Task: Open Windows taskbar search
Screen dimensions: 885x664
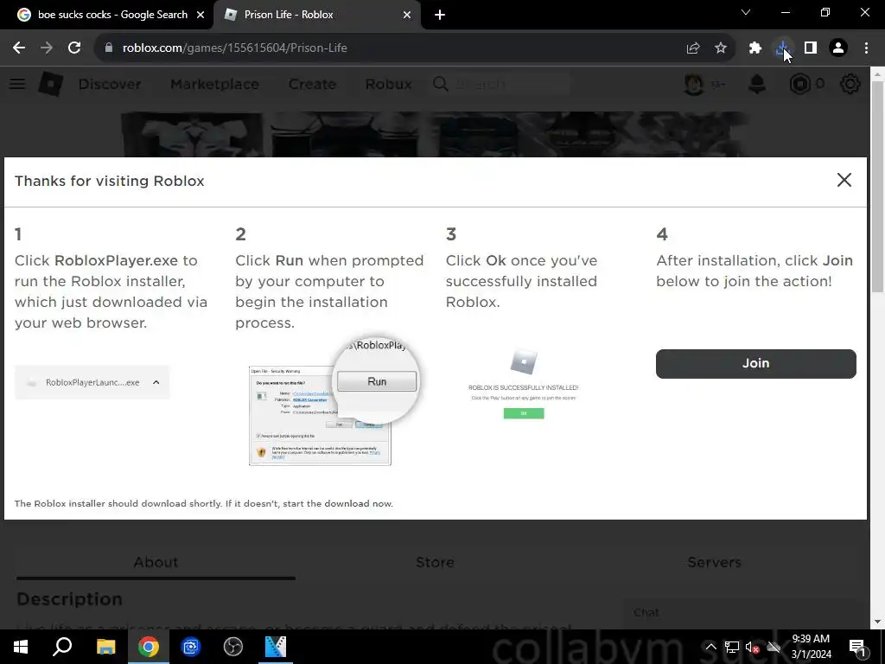Action: [x=62, y=647]
